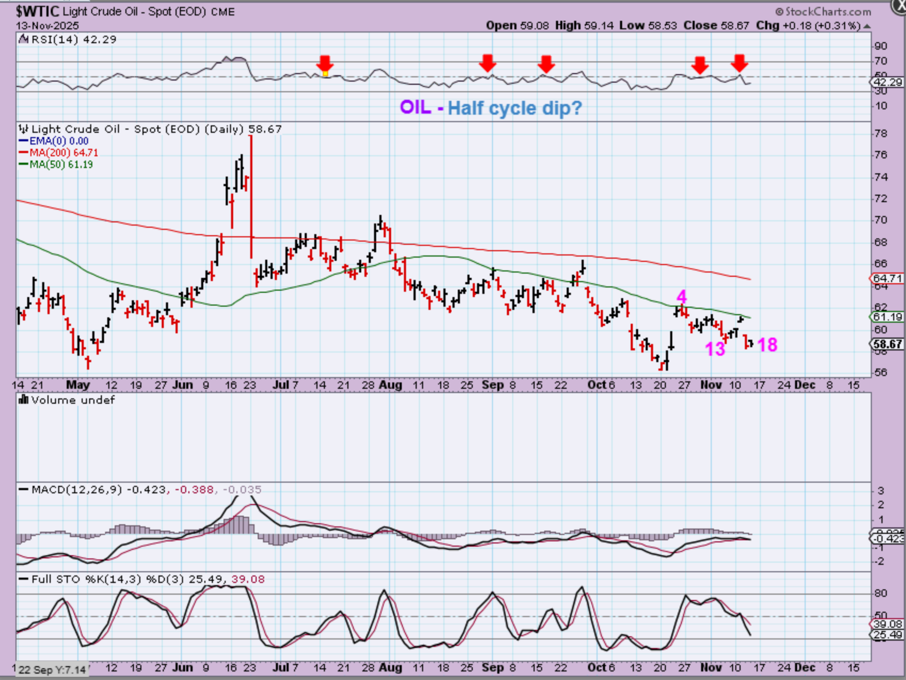Click the RSI(14) 42.29 panel label
Viewport: 906px width, 680px height.
74,39
